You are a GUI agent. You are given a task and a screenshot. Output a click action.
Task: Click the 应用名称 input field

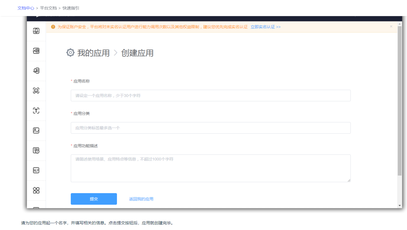(x=210, y=95)
